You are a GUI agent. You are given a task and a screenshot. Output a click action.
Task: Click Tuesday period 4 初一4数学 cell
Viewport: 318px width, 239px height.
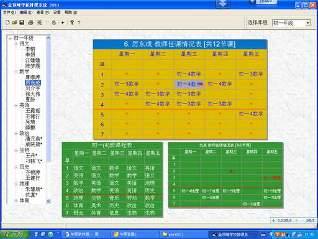point(158,104)
